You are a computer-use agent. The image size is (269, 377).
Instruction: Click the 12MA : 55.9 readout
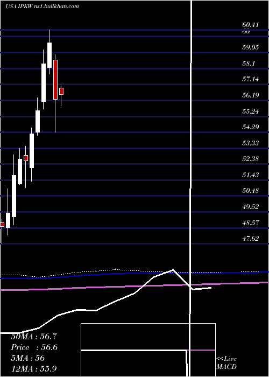pos(34,368)
